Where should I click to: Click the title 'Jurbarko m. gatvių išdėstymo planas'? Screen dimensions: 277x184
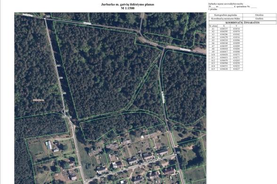(x=128, y=4)
